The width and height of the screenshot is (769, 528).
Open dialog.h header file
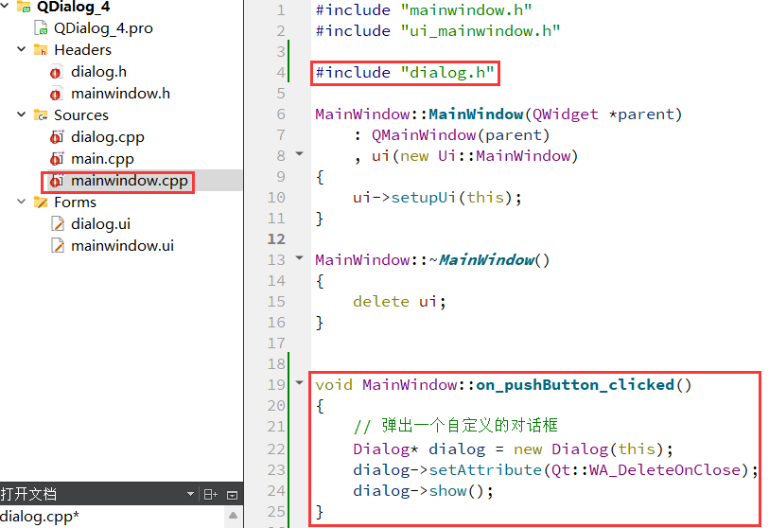point(98,72)
